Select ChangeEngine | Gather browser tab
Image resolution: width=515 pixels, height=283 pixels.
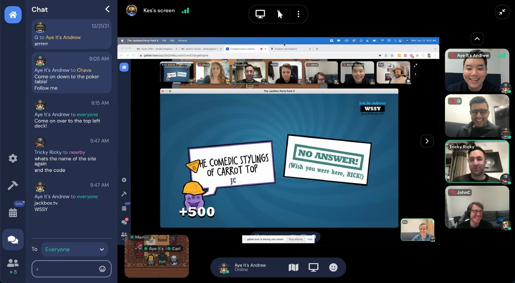(246, 49)
